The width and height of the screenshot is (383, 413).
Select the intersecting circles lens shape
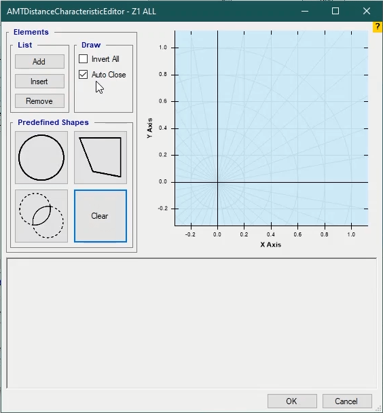[41, 216]
